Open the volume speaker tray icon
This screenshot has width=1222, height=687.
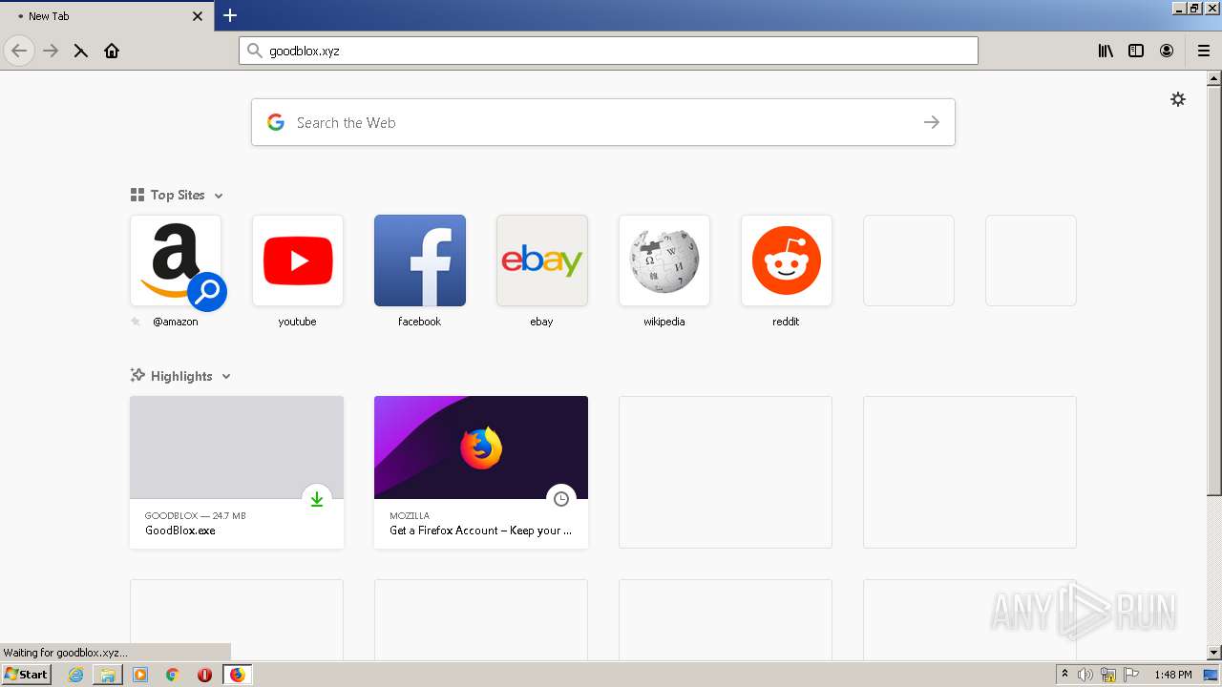click(x=1085, y=675)
